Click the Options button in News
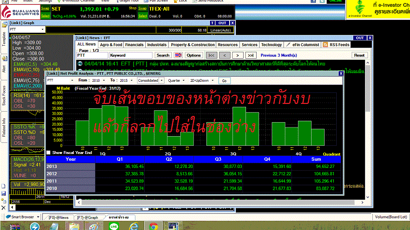 (x=193, y=55)
